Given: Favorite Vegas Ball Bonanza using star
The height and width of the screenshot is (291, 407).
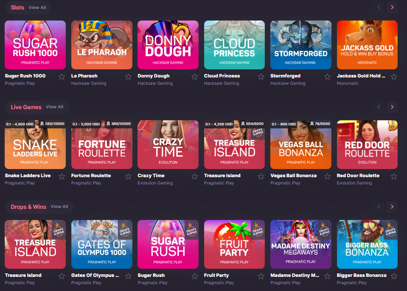Looking at the screenshot, I should 328,176.
